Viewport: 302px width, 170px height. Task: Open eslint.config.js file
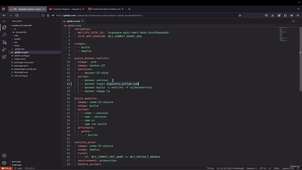pyautogui.click(x=22, y=56)
